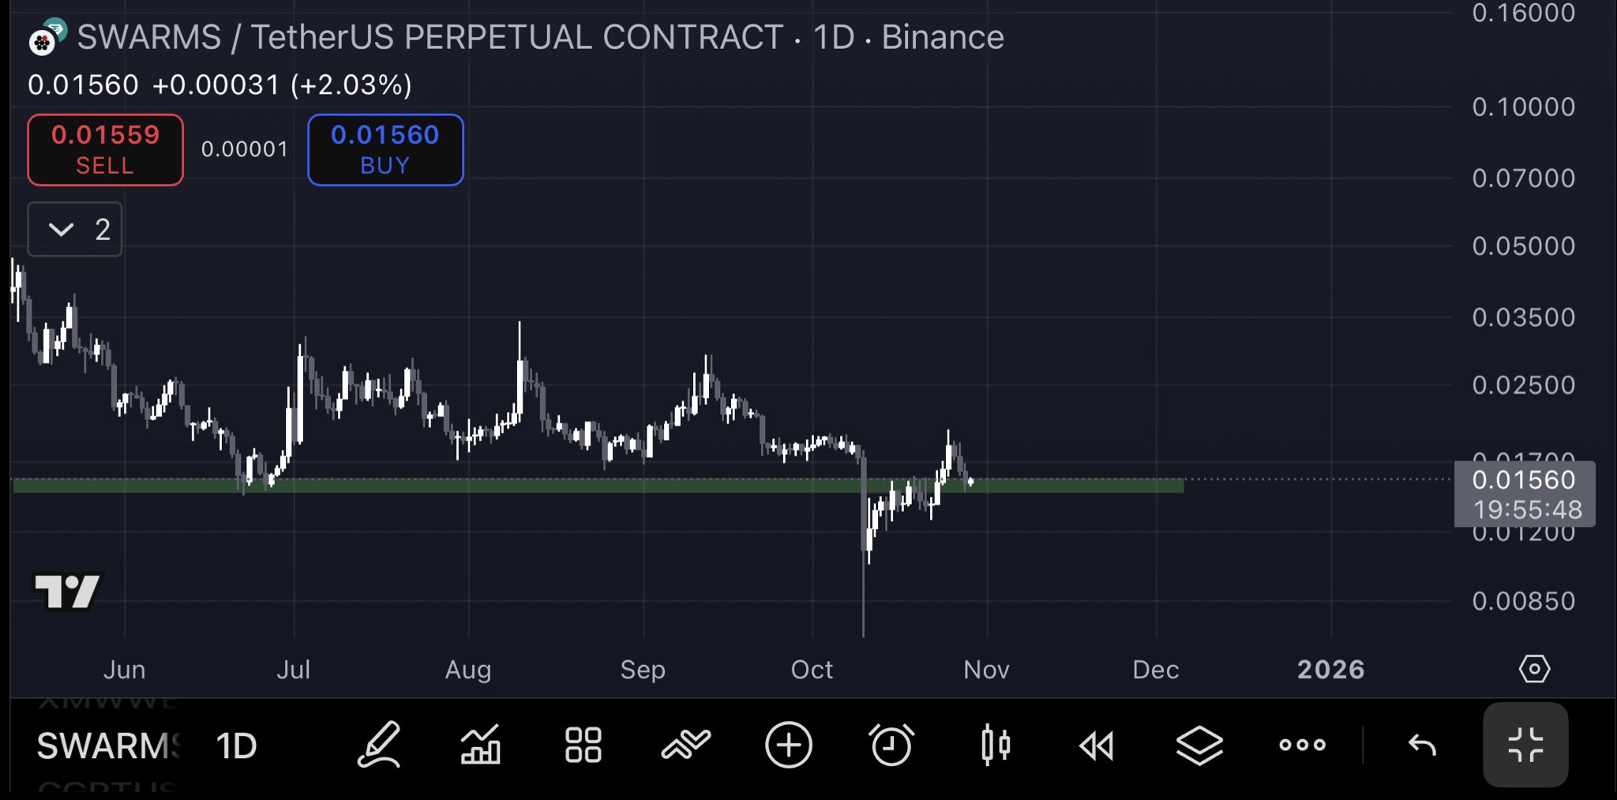Screen dimensions: 1617x800
Task: Open the indicators chart icon
Action: [x=481, y=745]
